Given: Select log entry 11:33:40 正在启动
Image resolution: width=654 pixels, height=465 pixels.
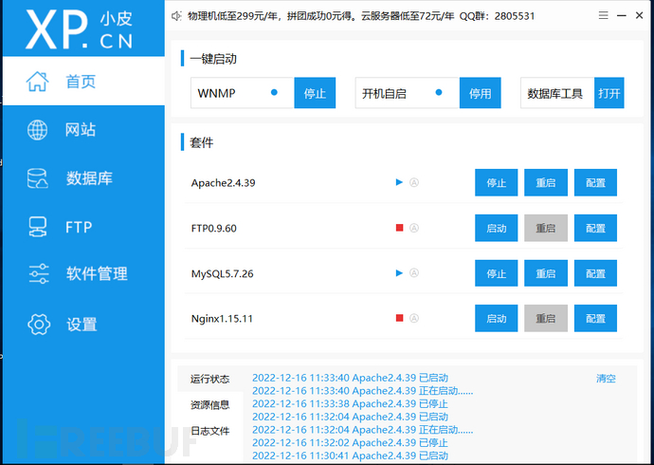Looking at the screenshot, I should [x=362, y=391].
